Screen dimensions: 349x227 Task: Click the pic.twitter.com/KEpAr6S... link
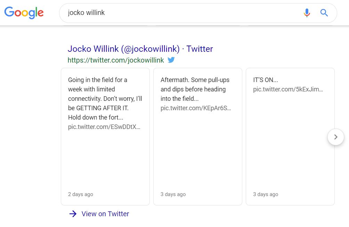196,108
